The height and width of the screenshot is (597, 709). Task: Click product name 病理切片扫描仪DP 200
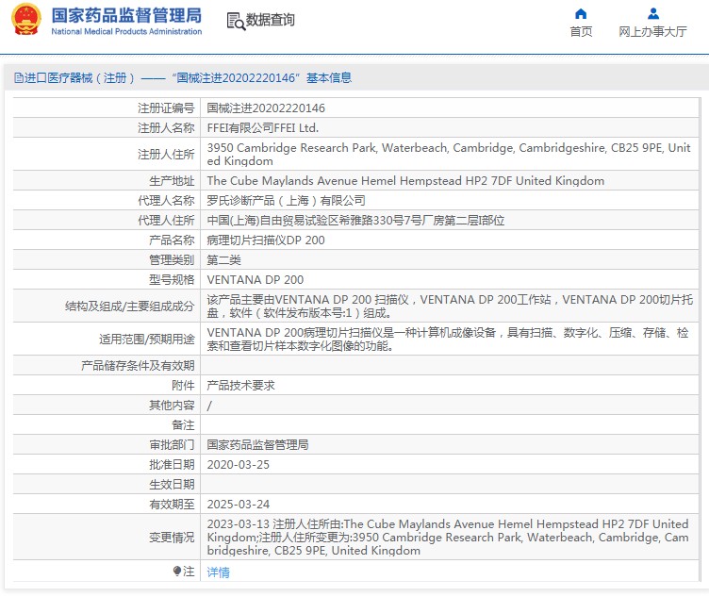[266, 240]
